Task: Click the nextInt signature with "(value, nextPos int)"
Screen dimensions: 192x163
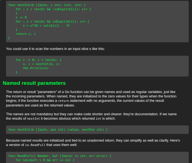Action: [x=58, y=129]
